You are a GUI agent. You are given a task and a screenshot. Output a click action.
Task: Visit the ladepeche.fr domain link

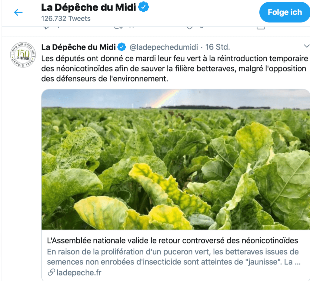tap(79, 273)
